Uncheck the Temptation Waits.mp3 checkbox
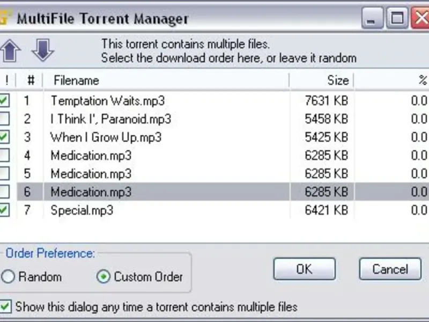The width and height of the screenshot is (429, 322). (x=4, y=100)
